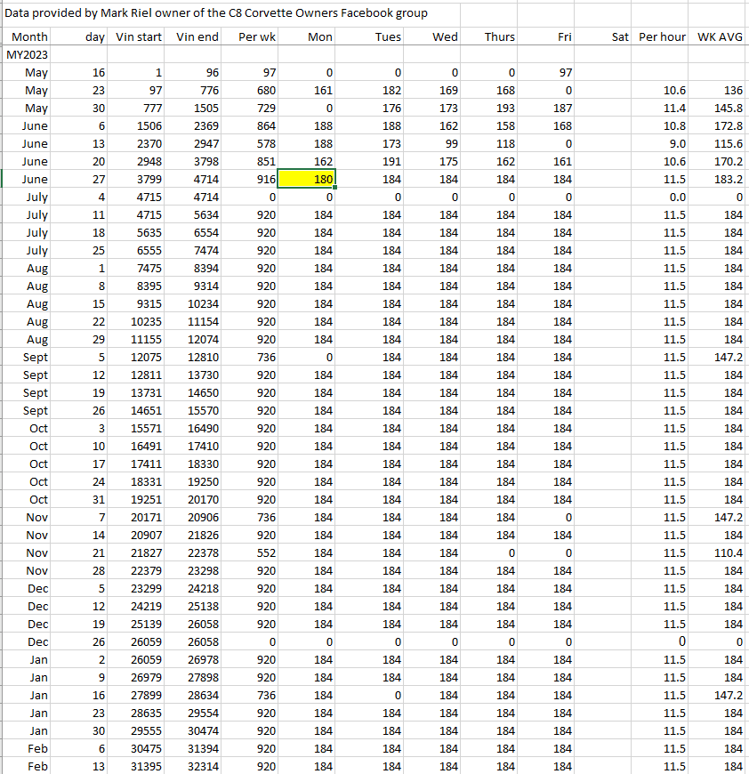Select the MY2023 label cell
This screenshot has height=774, width=749.
point(27,55)
